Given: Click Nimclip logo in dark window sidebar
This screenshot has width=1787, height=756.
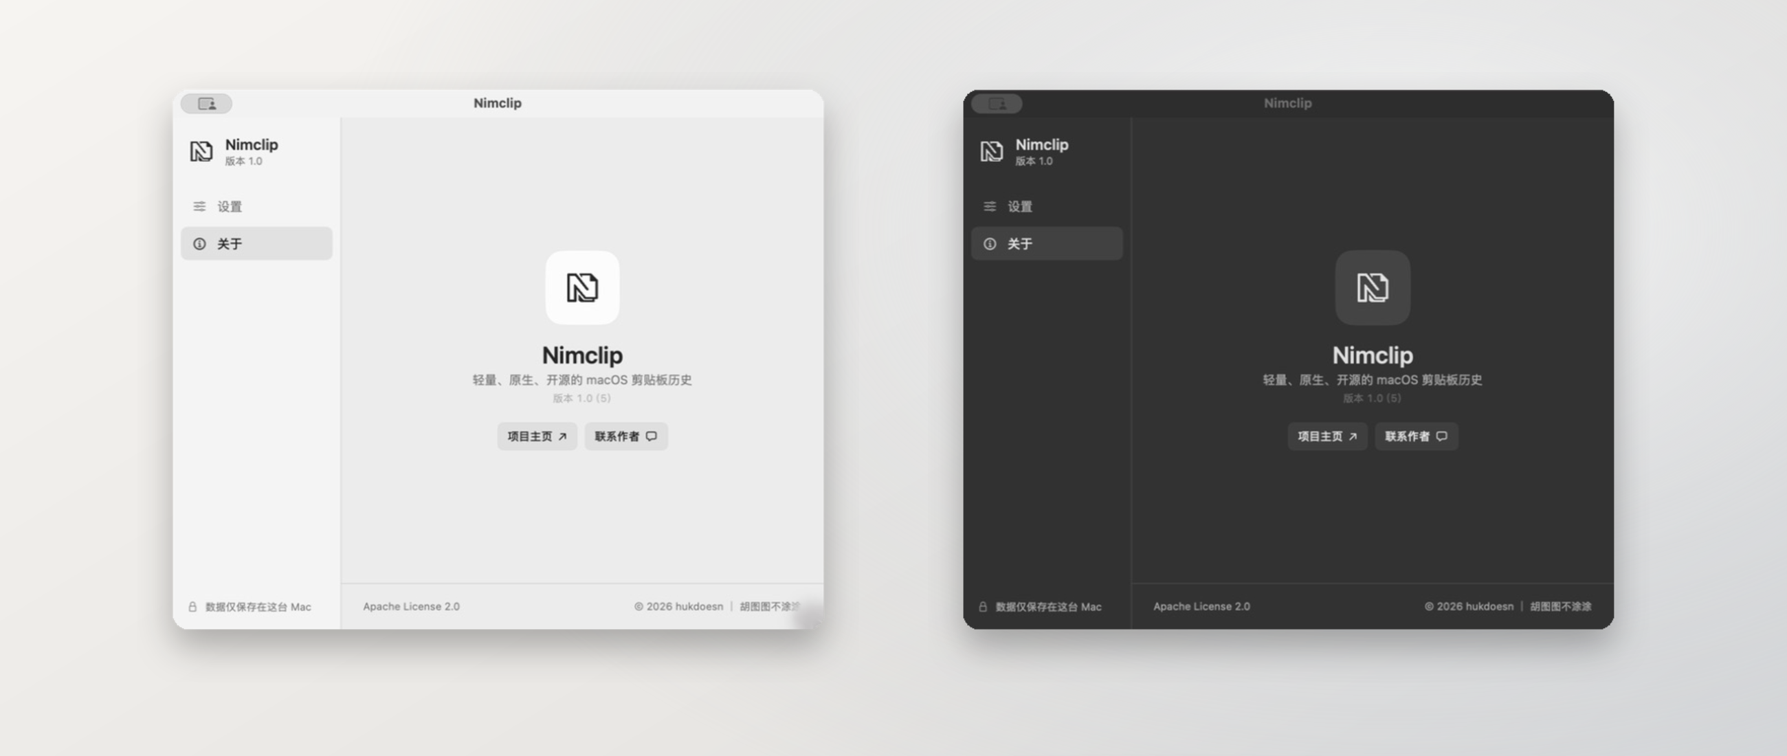Looking at the screenshot, I should tap(991, 151).
